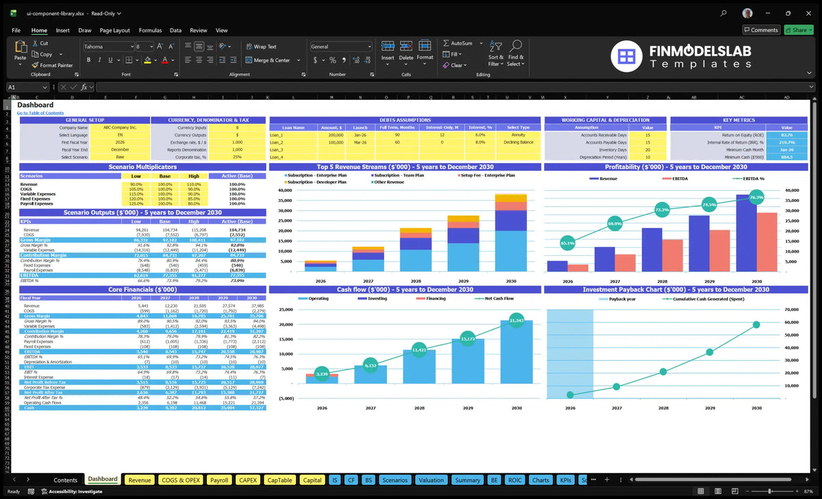
Task: Apply Comma Style format
Action: click(x=342, y=60)
